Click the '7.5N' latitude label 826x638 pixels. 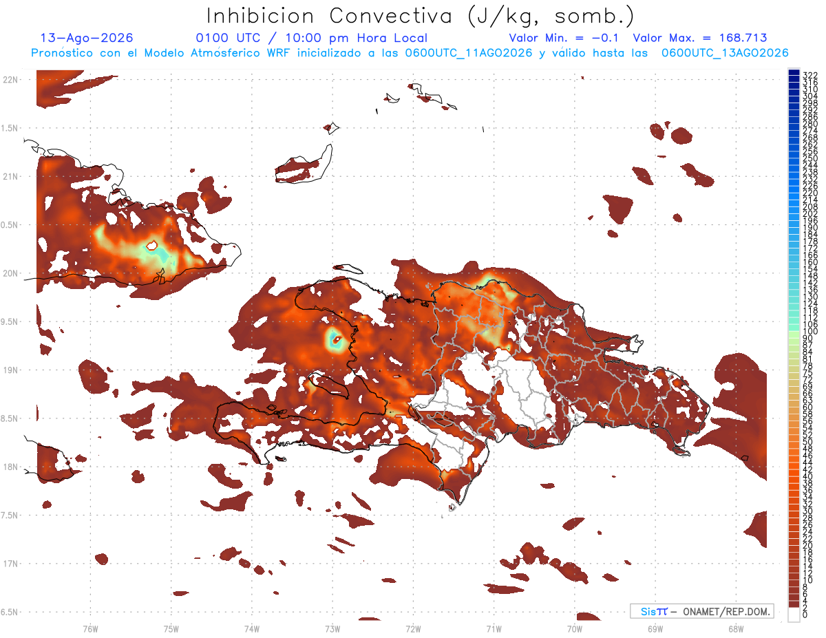10,515
